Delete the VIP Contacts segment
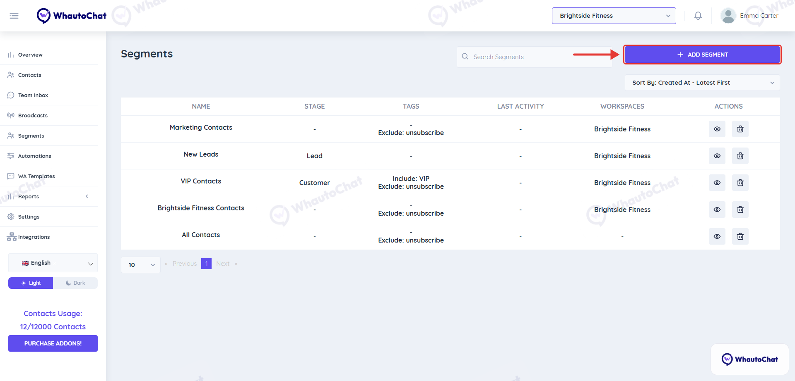Image resolution: width=795 pixels, height=381 pixels. click(x=740, y=183)
